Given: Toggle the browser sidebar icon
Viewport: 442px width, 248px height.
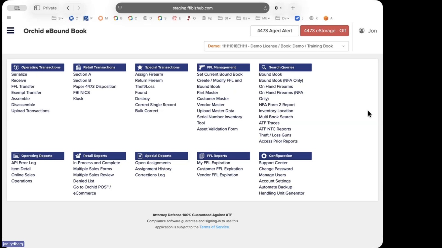Looking at the screenshot, I should [x=37, y=8].
